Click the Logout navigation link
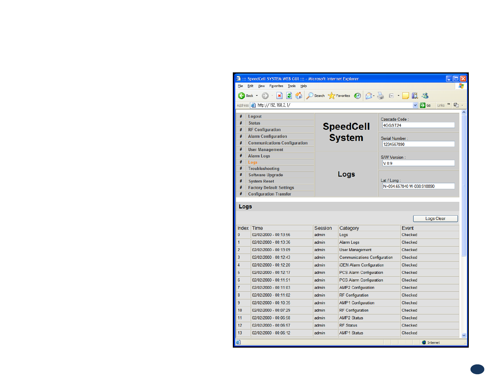The width and height of the screenshot is (502, 377). 255,116
